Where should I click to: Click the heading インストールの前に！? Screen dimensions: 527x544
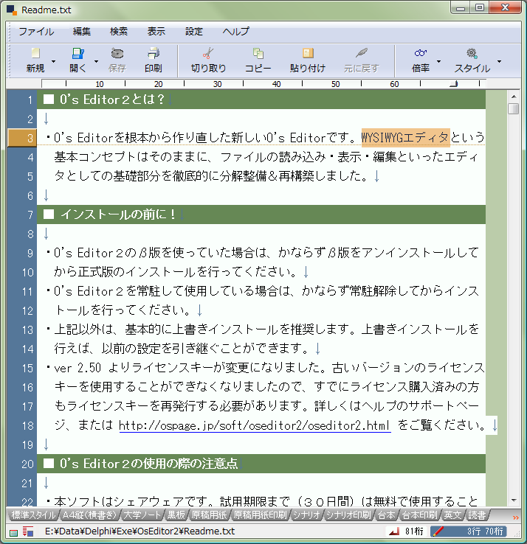(118, 215)
